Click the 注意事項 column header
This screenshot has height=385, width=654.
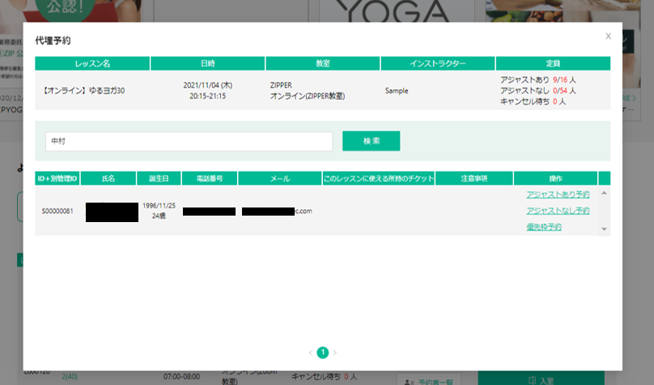[x=474, y=178]
